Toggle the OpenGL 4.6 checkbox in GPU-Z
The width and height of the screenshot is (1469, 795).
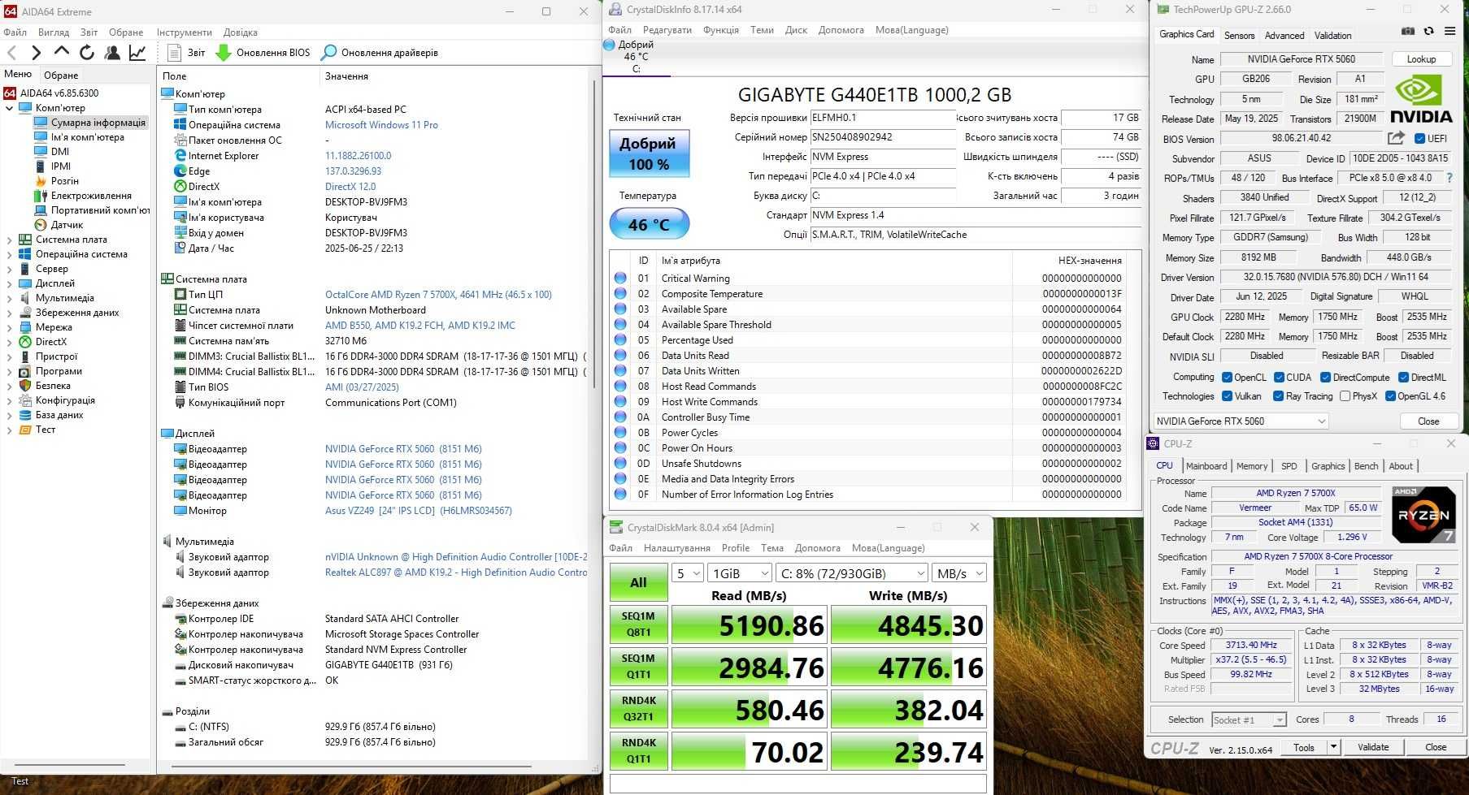pyautogui.click(x=1390, y=396)
